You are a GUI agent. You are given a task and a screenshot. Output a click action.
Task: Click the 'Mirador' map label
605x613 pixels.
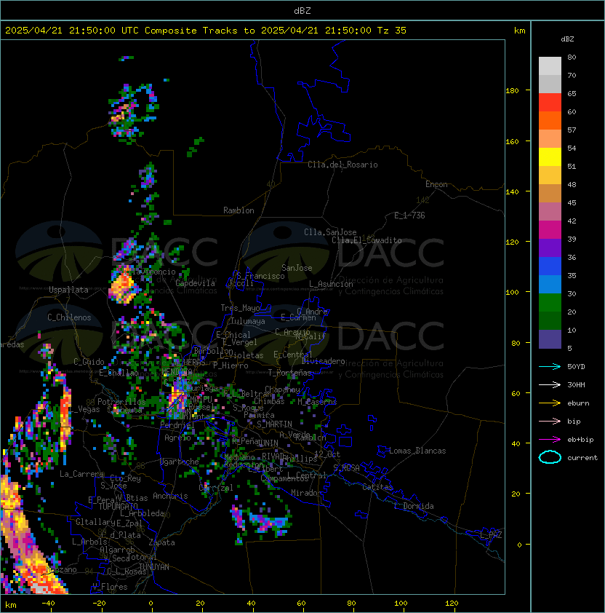307,493
